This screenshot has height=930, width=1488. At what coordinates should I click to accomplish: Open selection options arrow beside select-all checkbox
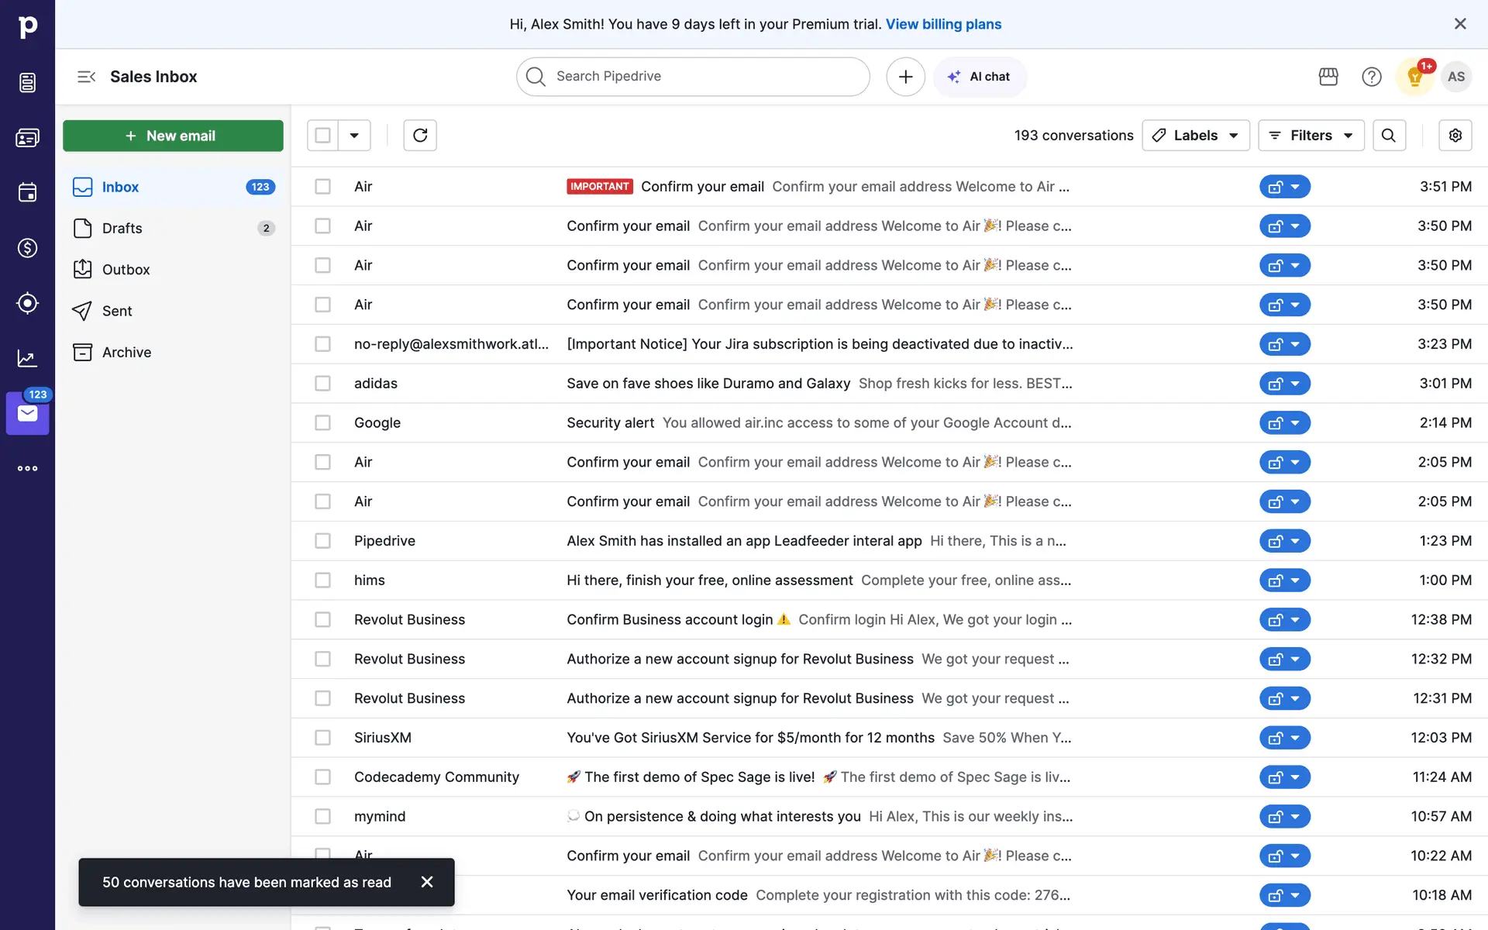(x=354, y=136)
